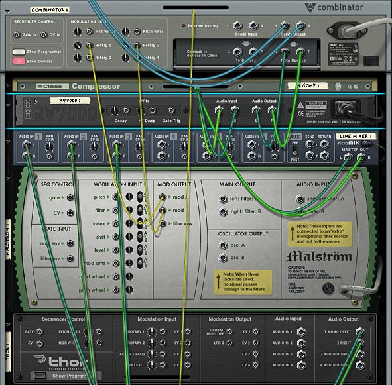Click Malström amp env gate input jack
392x385 pixels.
point(70,243)
